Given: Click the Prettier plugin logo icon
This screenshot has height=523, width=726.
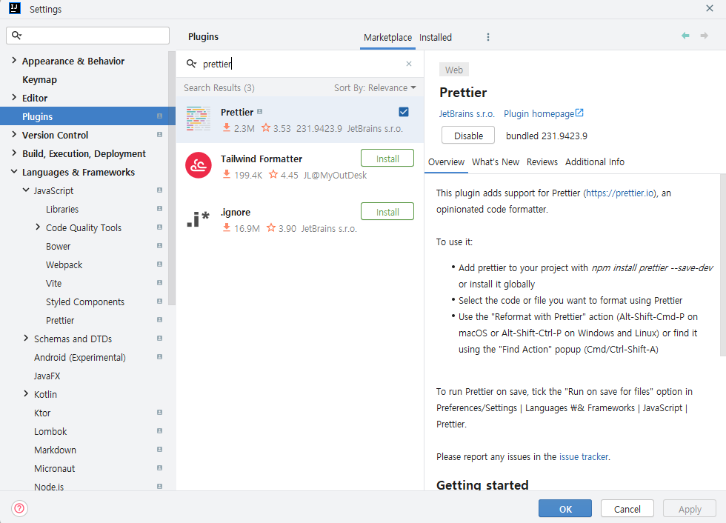Looking at the screenshot, I should click(199, 119).
